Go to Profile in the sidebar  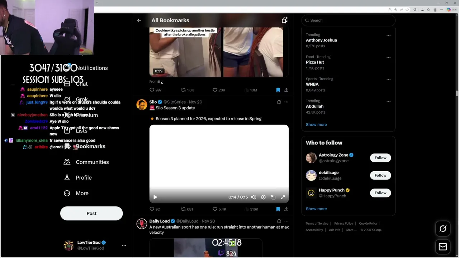(78, 178)
